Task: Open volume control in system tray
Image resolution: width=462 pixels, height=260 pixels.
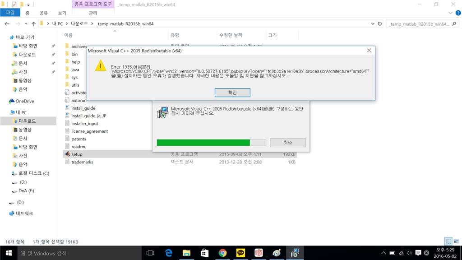Action: [x=409, y=253]
